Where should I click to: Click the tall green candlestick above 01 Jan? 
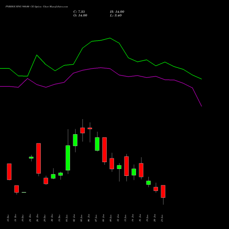(68, 158)
